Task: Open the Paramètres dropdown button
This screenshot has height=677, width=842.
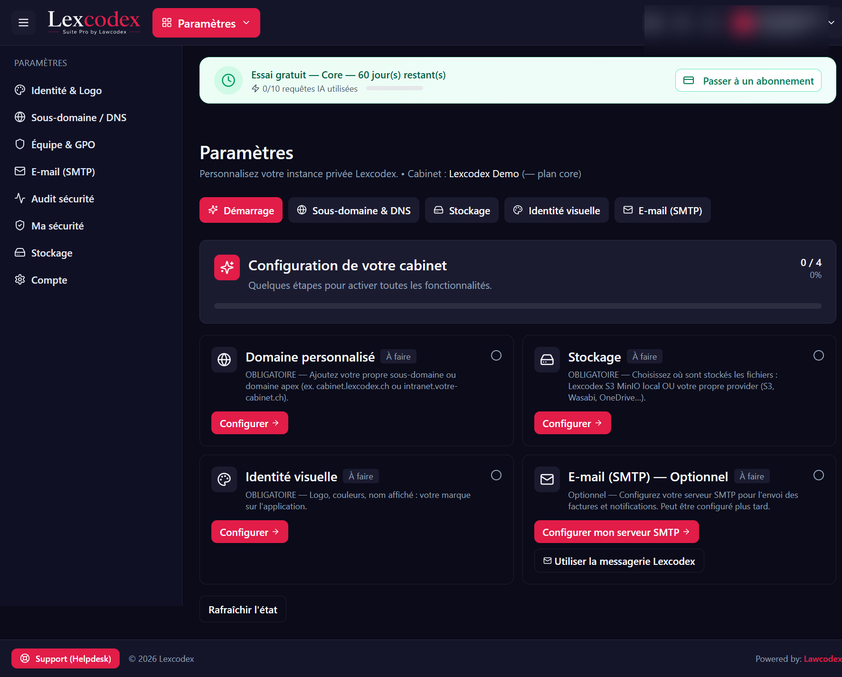Action: (206, 23)
